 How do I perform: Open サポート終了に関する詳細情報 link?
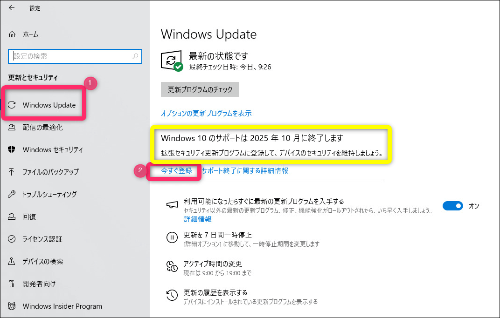coord(245,170)
